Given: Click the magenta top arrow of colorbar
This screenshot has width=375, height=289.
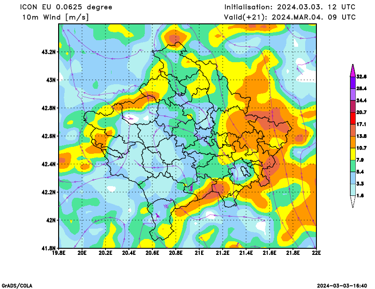Looking at the screenshot, I should [x=353, y=71].
